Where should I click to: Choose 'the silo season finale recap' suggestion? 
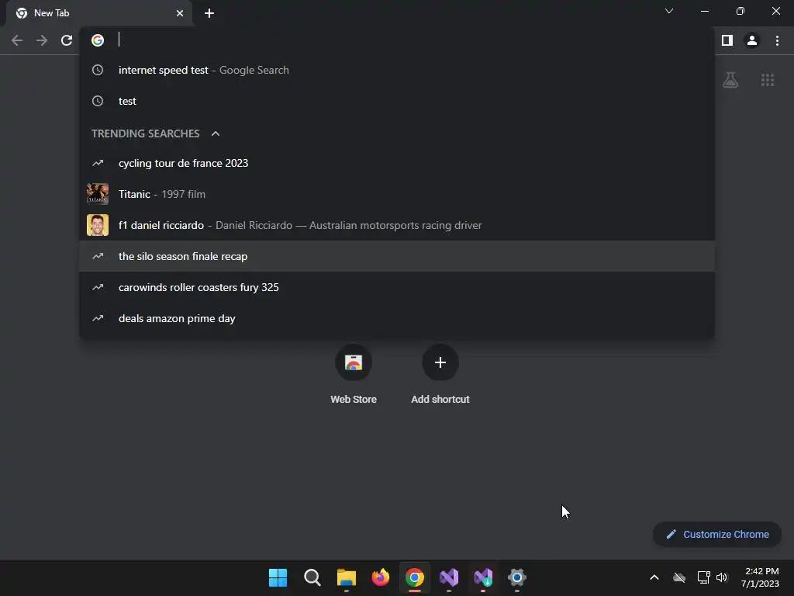(397, 256)
